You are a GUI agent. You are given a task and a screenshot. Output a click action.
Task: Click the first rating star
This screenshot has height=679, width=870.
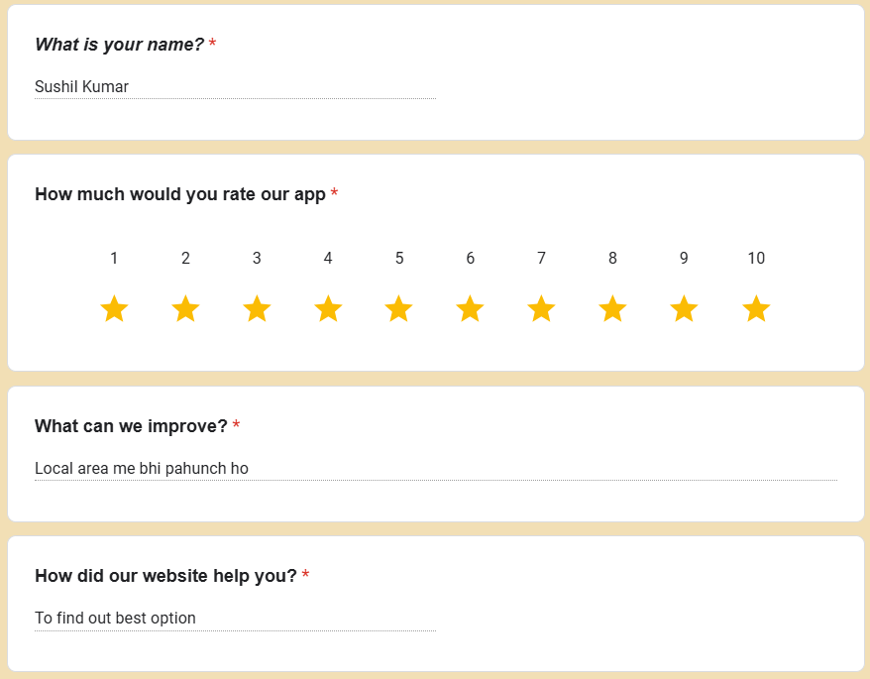[114, 309]
